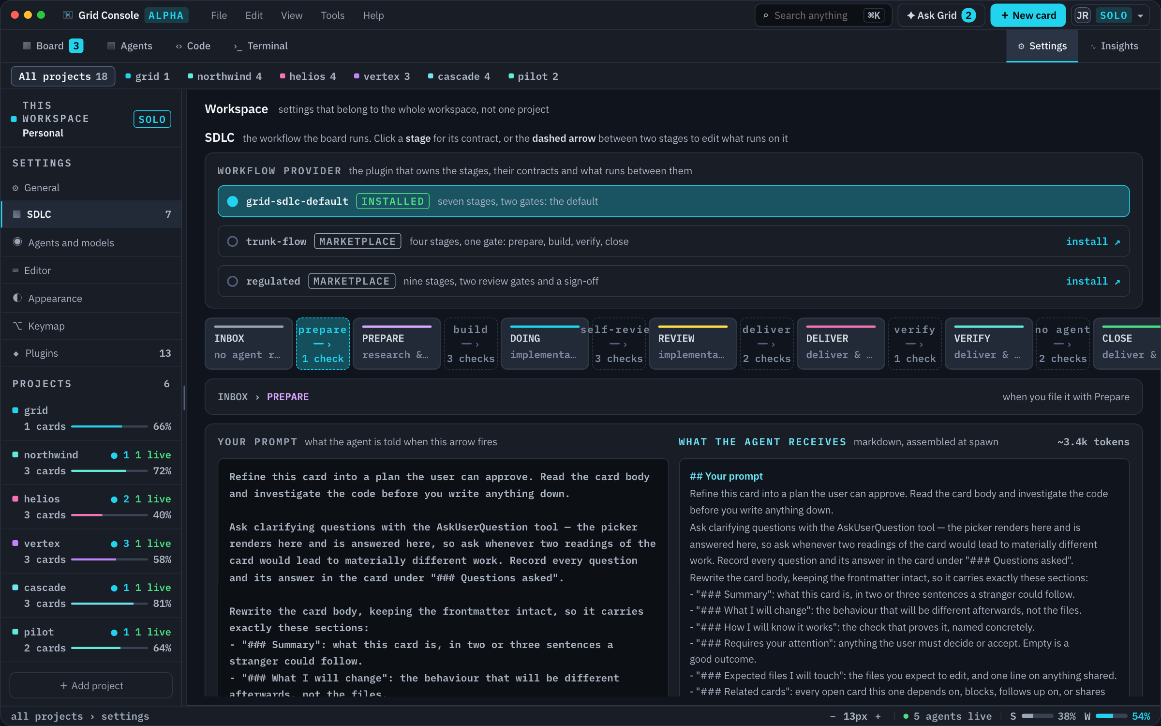Select the REVIEW stage card
The image size is (1161, 726).
693,344
